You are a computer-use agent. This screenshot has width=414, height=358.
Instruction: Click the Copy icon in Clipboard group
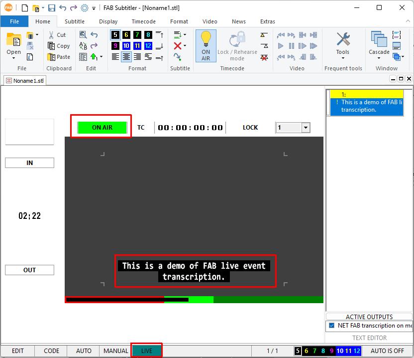pos(51,46)
